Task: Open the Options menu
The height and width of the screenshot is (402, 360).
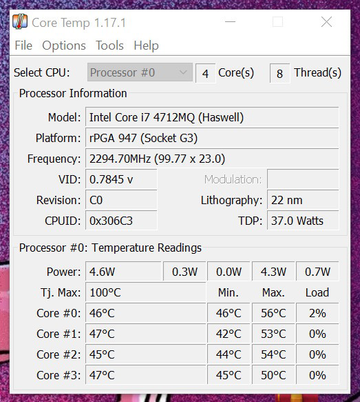Action: (x=64, y=46)
